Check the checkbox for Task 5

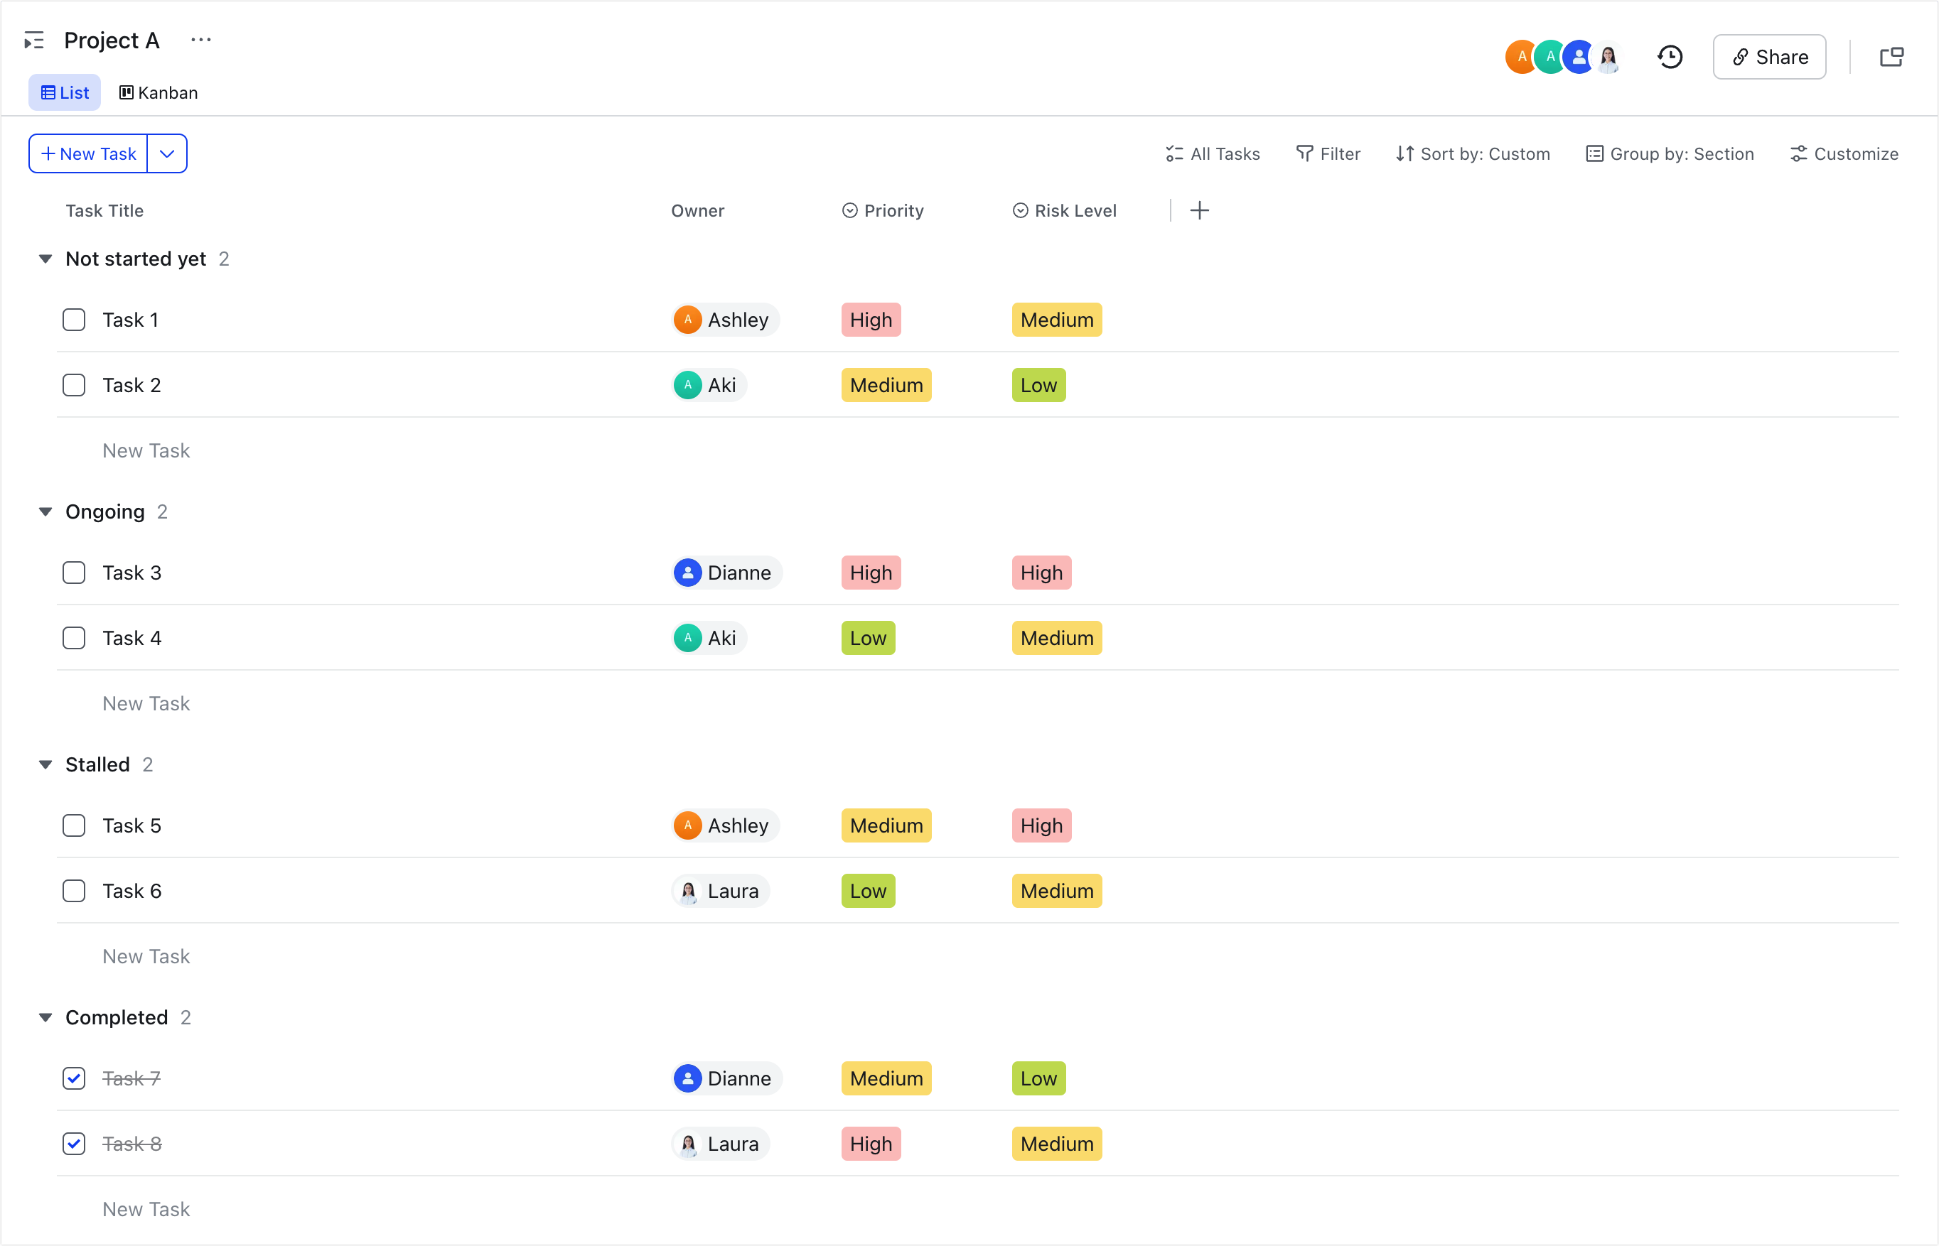[74, 825]
